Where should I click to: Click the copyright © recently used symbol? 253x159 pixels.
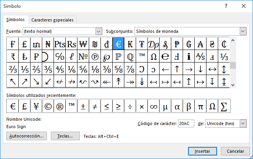[48, 106]
